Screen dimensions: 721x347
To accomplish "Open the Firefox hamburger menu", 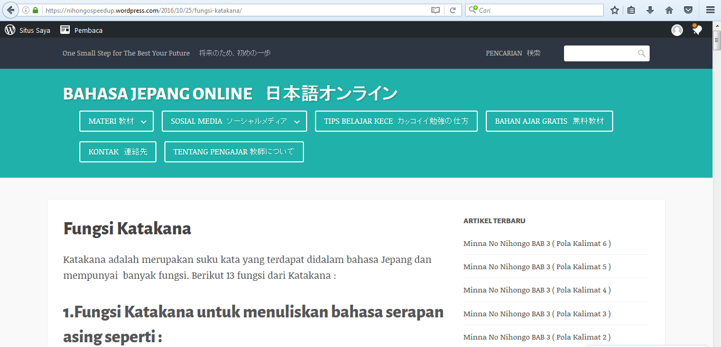I will click(710, 10).
